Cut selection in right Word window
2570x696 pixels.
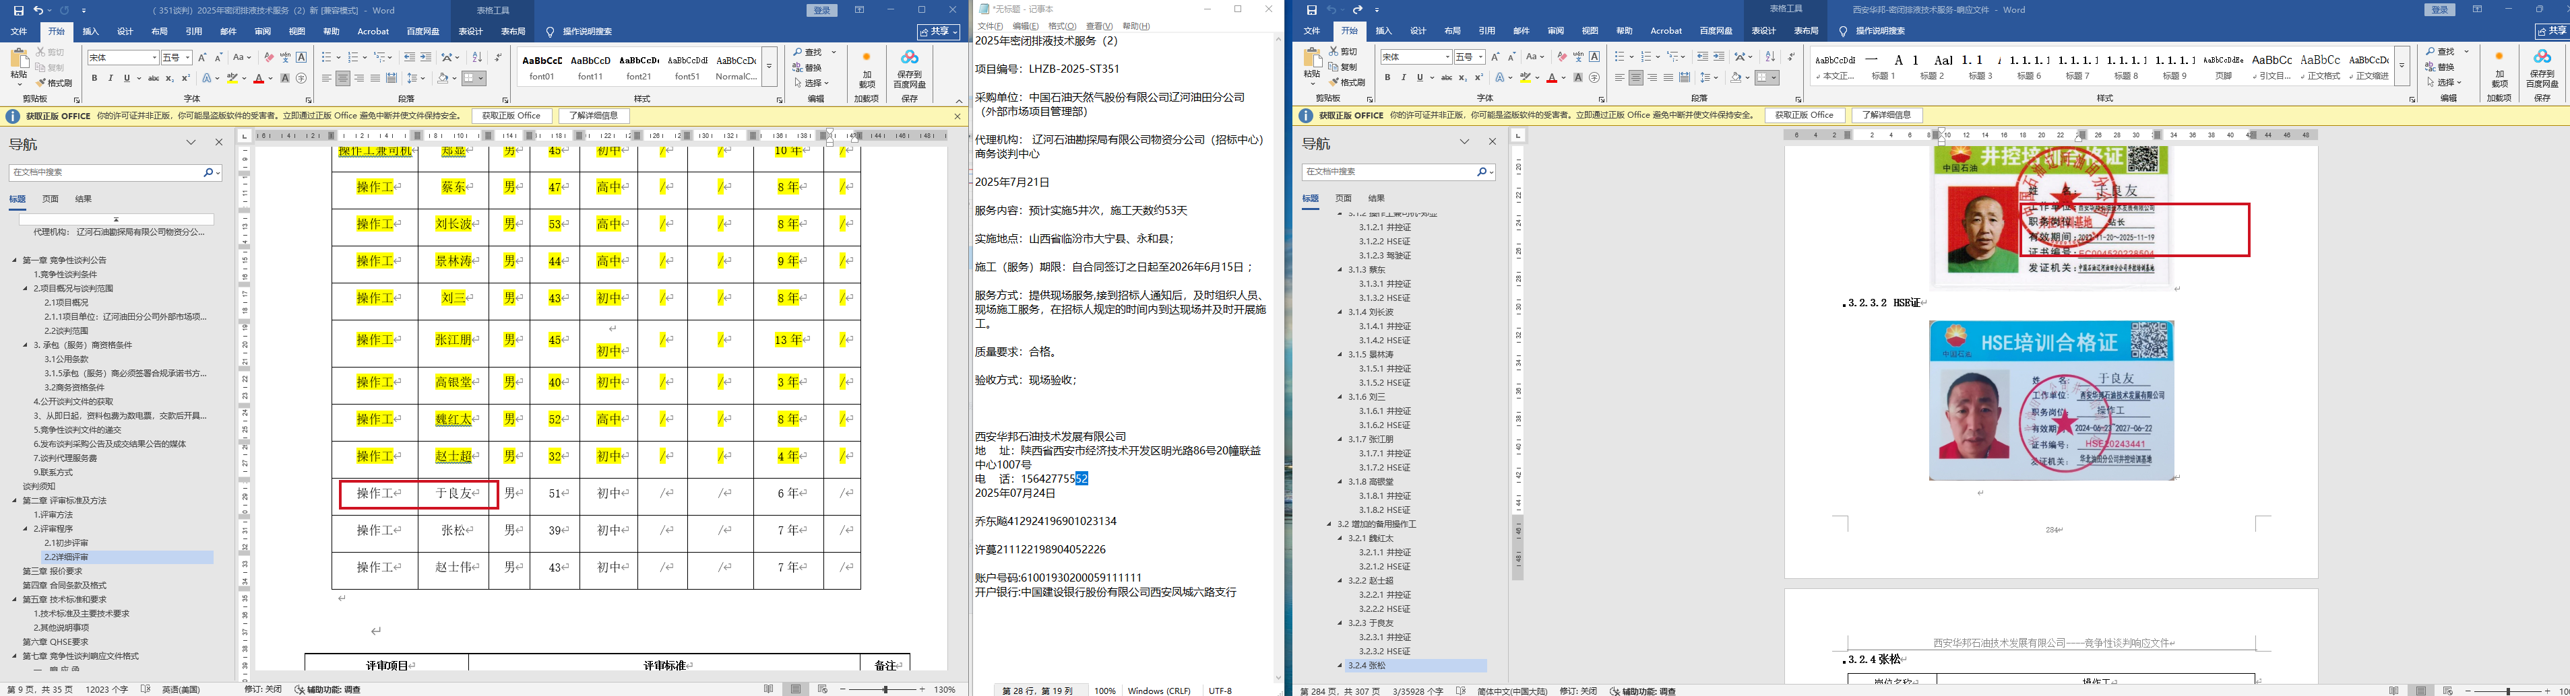[1343, 52]
